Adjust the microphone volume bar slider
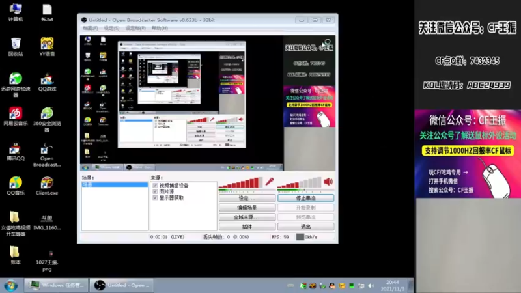521x293 pixels. 240,182
